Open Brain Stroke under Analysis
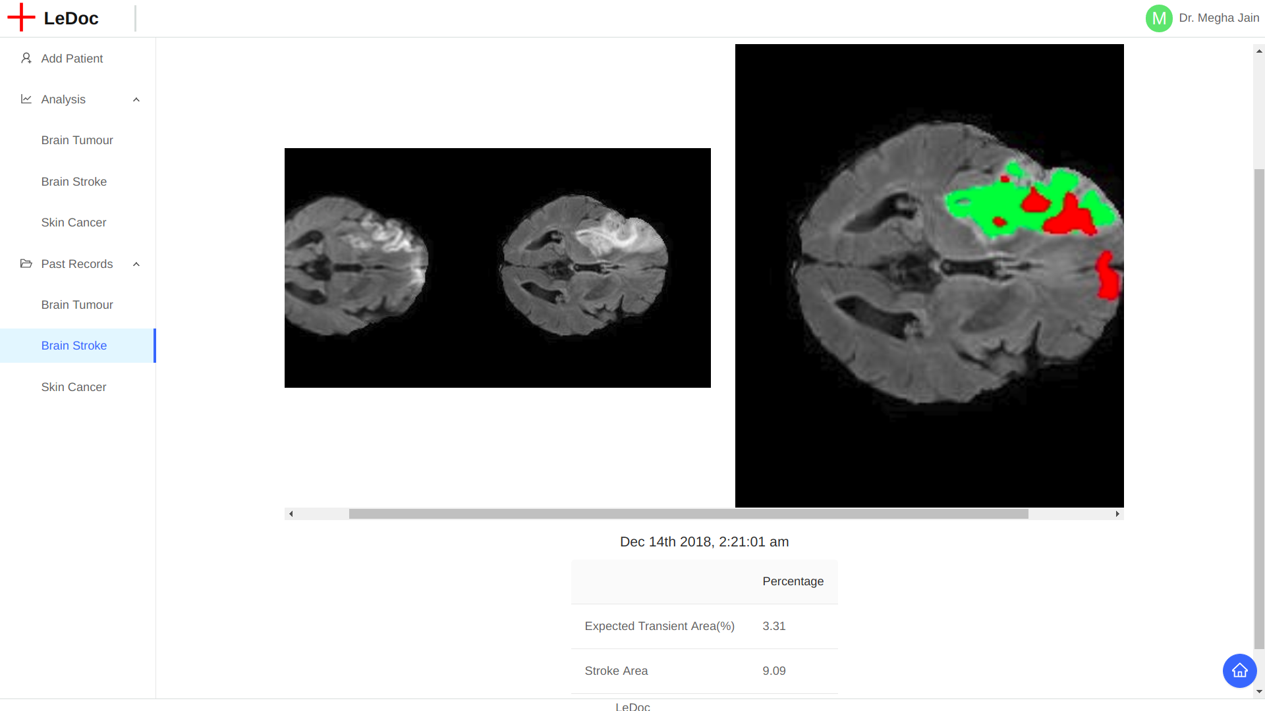1265x711 pixels. (74, 182)
